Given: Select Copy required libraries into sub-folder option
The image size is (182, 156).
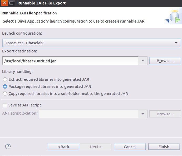Looking at the screenshot, I should (x=5, y=94).
